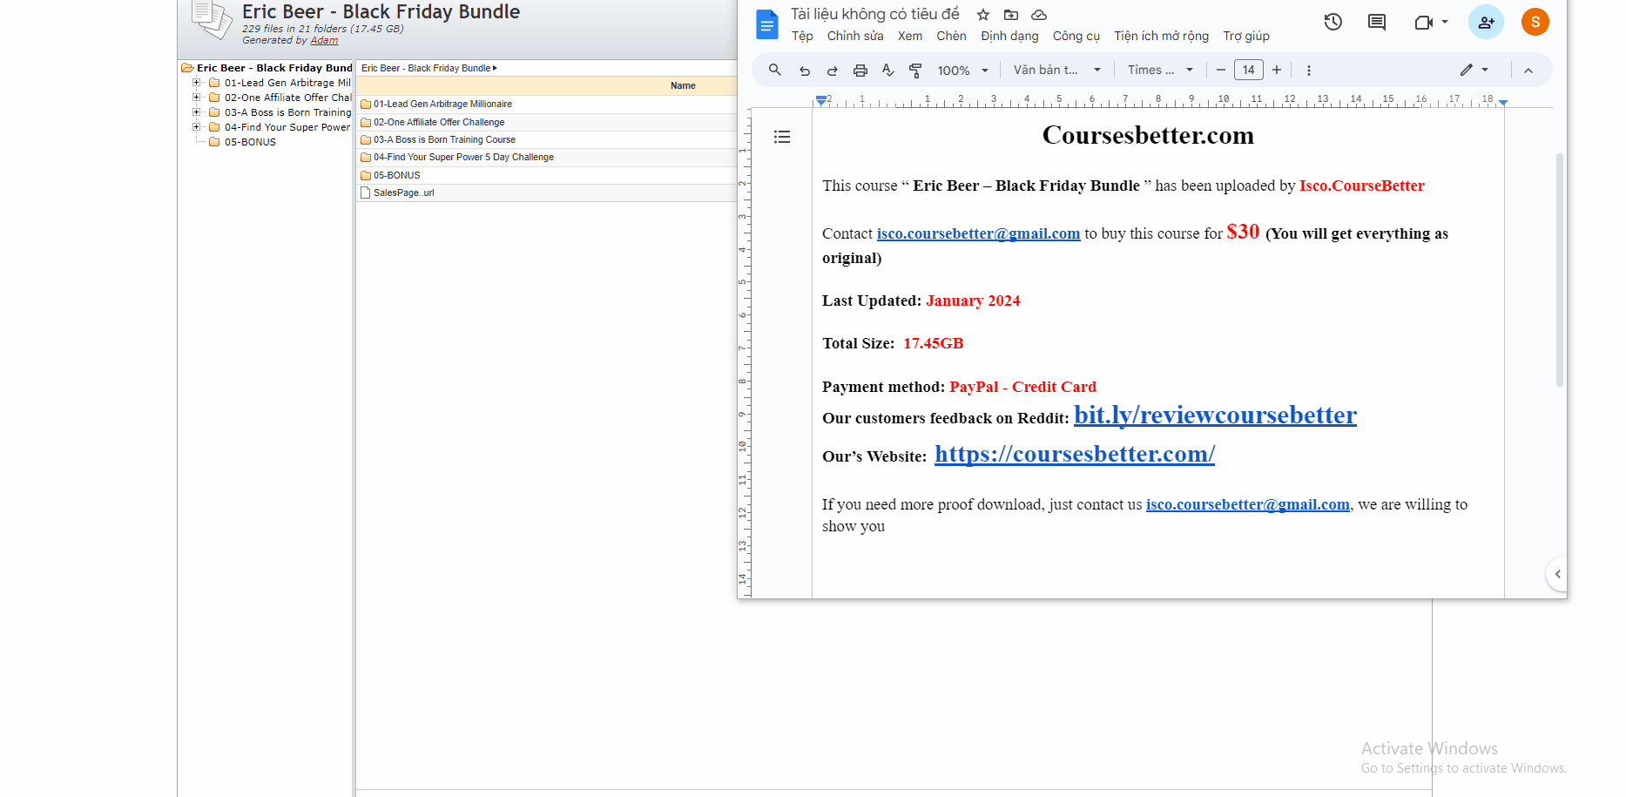1626x797 pixels.
Task: Open first isco.coursebetter@gmail.com link
Action: click(x=978, y=233)
